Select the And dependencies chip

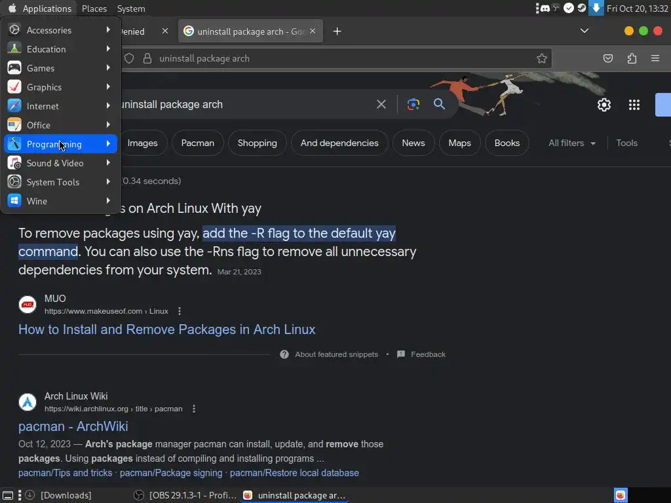click(339, 143)
